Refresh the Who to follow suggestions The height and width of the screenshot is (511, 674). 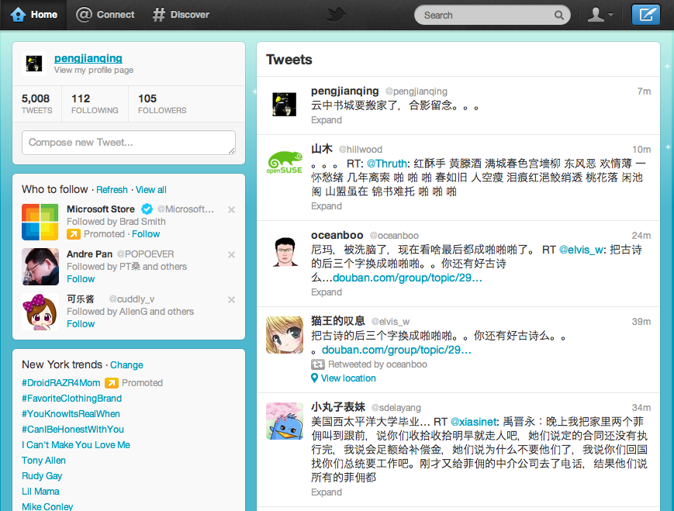112,189
